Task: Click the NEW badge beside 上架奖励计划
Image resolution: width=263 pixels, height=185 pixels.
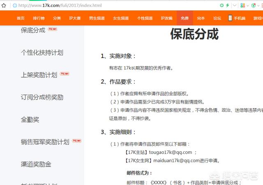Action: click(65, 74)
